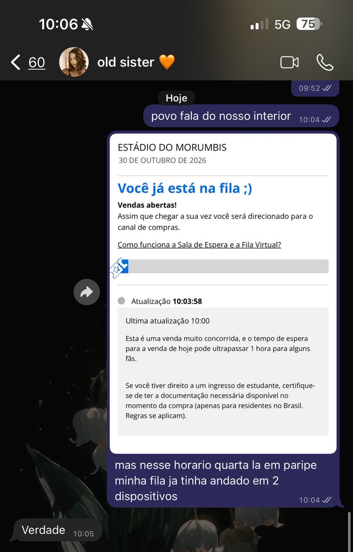Image resolution: width=353 pixels, height=552 pixels.
Task: Tap the unread count 60
Action: coord(37,62)
